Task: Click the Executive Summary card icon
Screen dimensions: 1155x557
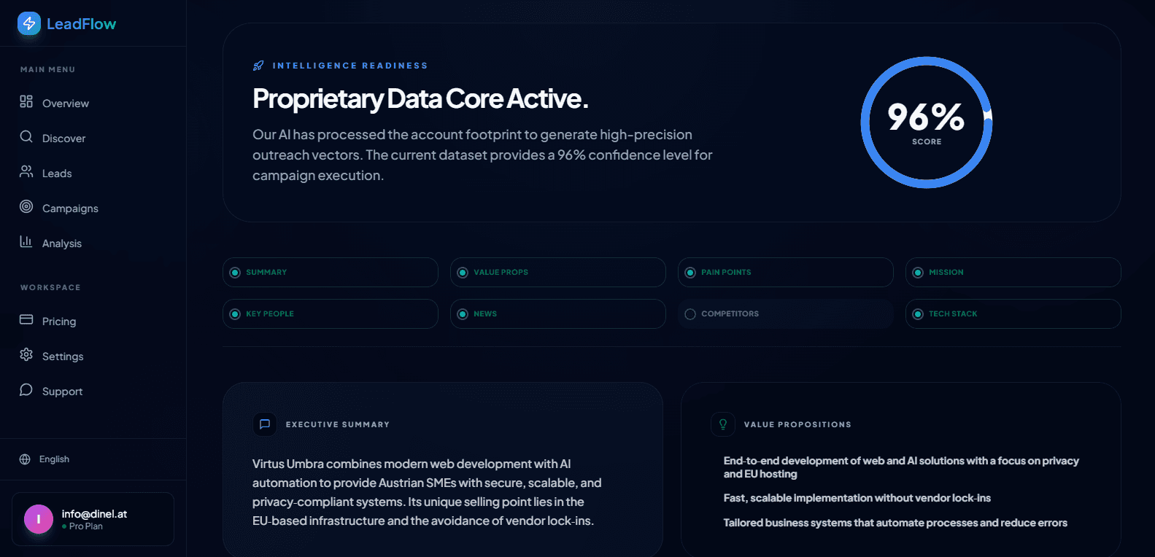Action: [x=265, y=424]
